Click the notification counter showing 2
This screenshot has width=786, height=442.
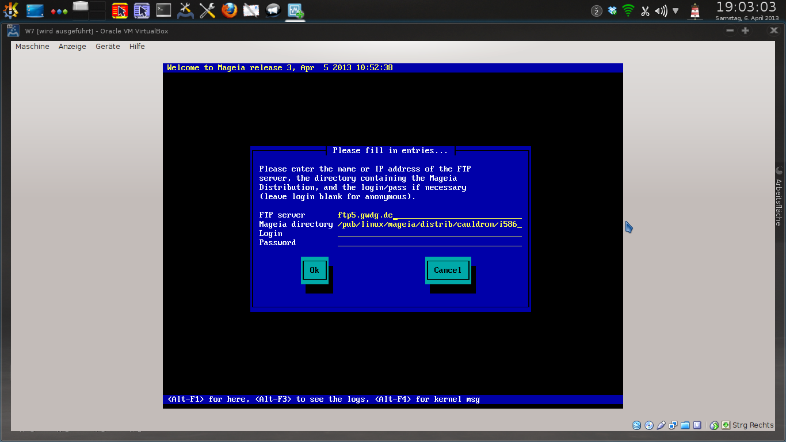click(x=597, y=11)
